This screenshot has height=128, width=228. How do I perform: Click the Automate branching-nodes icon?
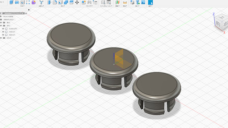(x=41, y=2)
